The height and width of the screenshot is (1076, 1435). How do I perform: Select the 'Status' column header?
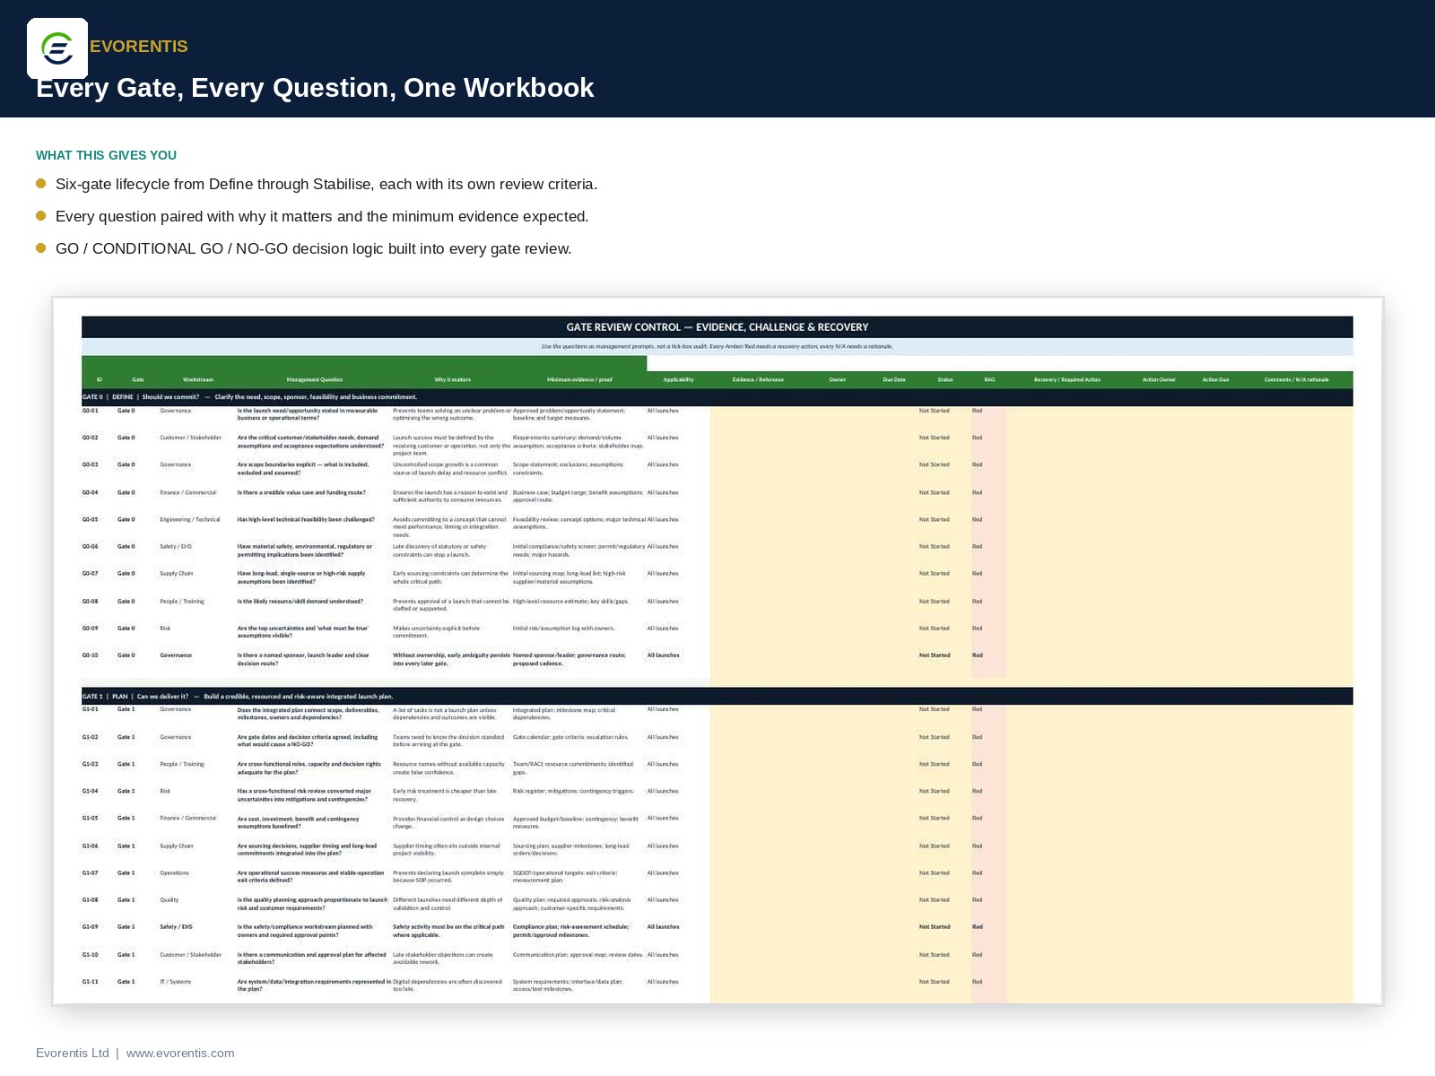point(945,379)
